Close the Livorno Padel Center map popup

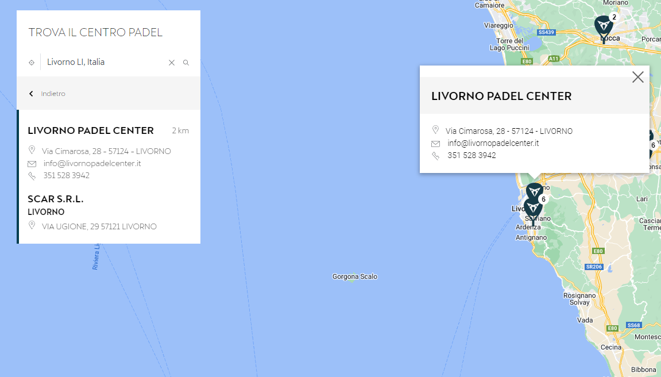[638, 77]
